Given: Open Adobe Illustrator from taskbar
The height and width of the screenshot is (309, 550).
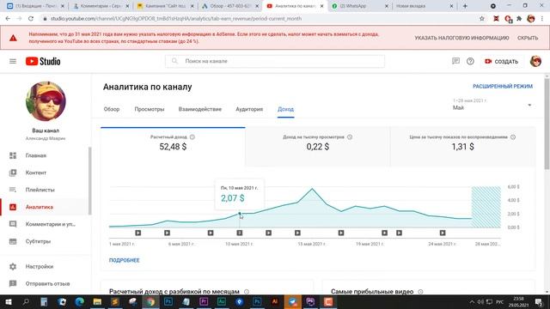Looking at the screenshot, I should point(275,301).
